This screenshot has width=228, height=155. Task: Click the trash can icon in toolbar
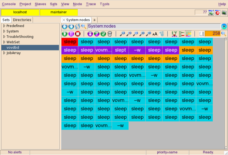(x=110, y=34)
